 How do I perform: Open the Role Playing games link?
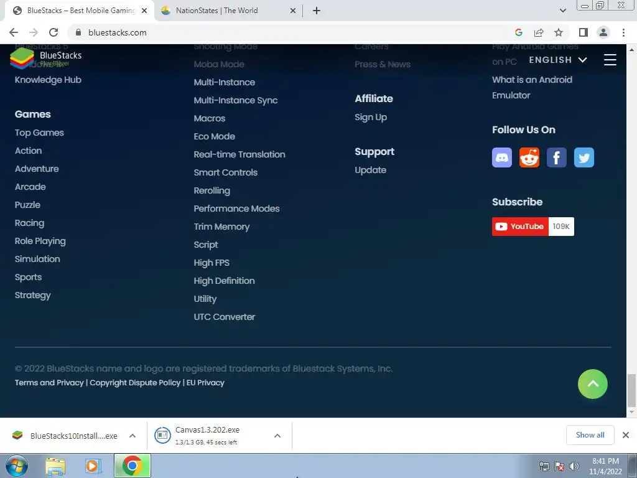(x=40, y=241)
